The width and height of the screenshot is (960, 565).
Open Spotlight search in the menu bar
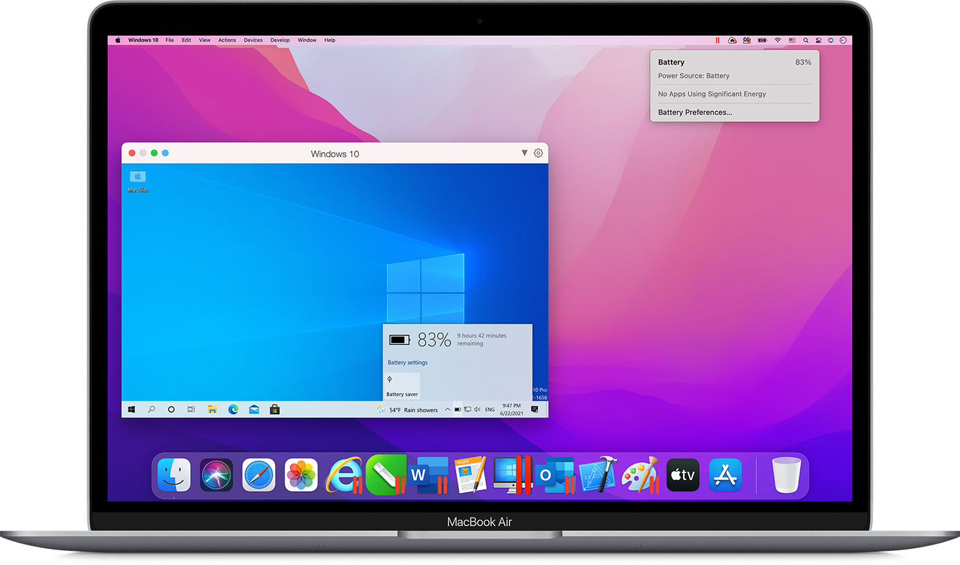click(806, 40)
